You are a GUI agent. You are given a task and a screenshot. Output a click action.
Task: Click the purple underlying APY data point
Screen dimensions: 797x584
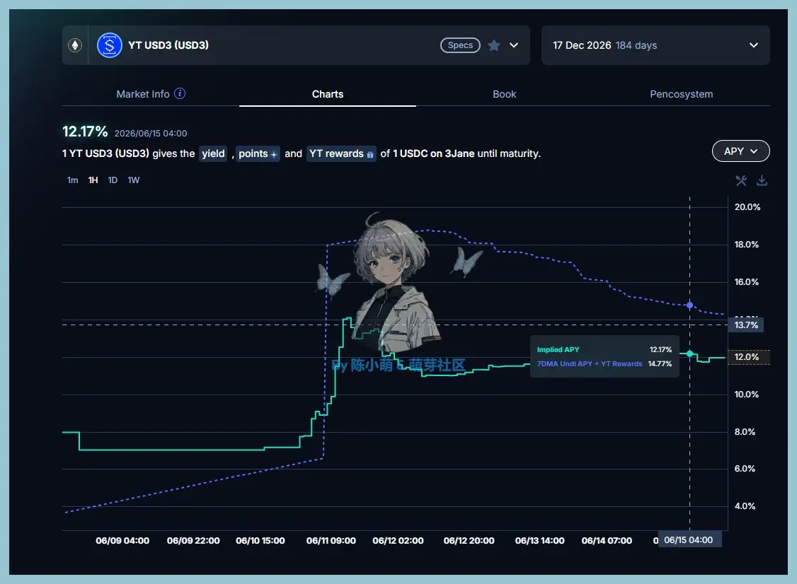pyautogui.click(x=689, y=305)
